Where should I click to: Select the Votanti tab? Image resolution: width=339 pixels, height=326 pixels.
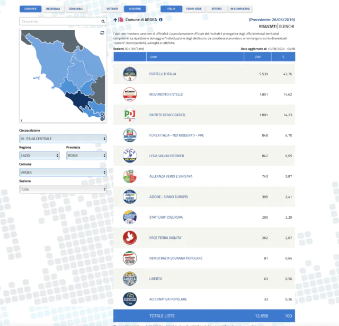click(112, 9)
